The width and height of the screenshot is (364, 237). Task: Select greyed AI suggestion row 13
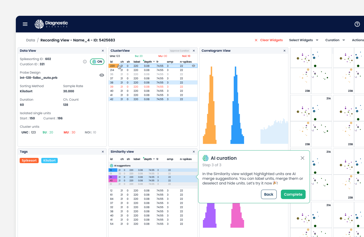tap(153, 174)
